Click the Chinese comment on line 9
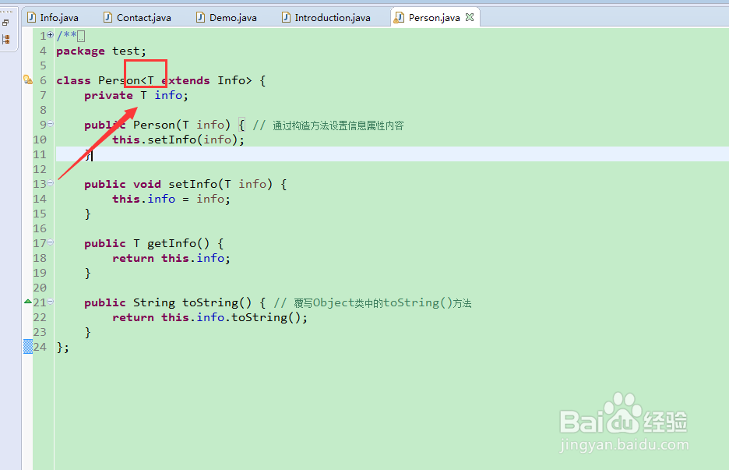The height and width of the screenshot is (470, 729). pyautogui.click(x=338, y=125)
